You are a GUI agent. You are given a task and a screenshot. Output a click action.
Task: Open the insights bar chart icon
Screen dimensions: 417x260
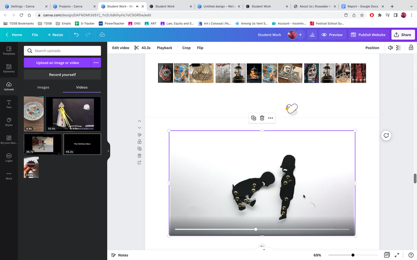click(312, 35)
